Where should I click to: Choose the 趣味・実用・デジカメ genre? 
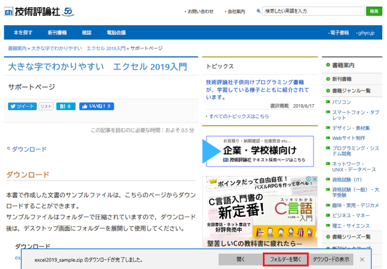click(355, 205)
